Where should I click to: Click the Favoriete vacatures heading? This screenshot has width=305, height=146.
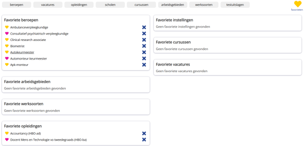pos(173,64)
